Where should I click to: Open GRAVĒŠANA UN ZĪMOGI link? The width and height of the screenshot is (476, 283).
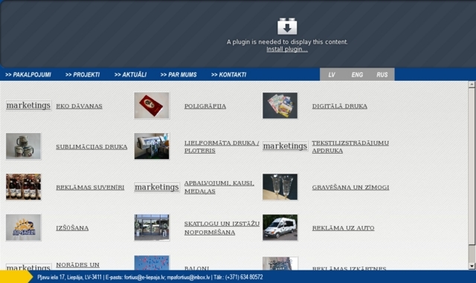(350, 187)
